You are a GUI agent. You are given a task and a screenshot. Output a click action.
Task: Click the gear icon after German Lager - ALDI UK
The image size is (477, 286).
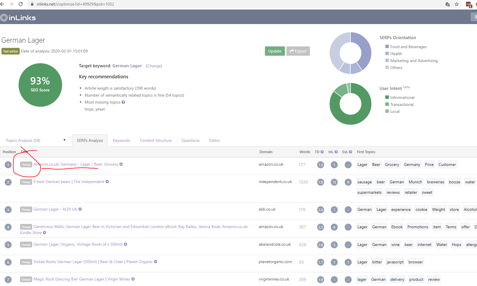click(80, 209)
